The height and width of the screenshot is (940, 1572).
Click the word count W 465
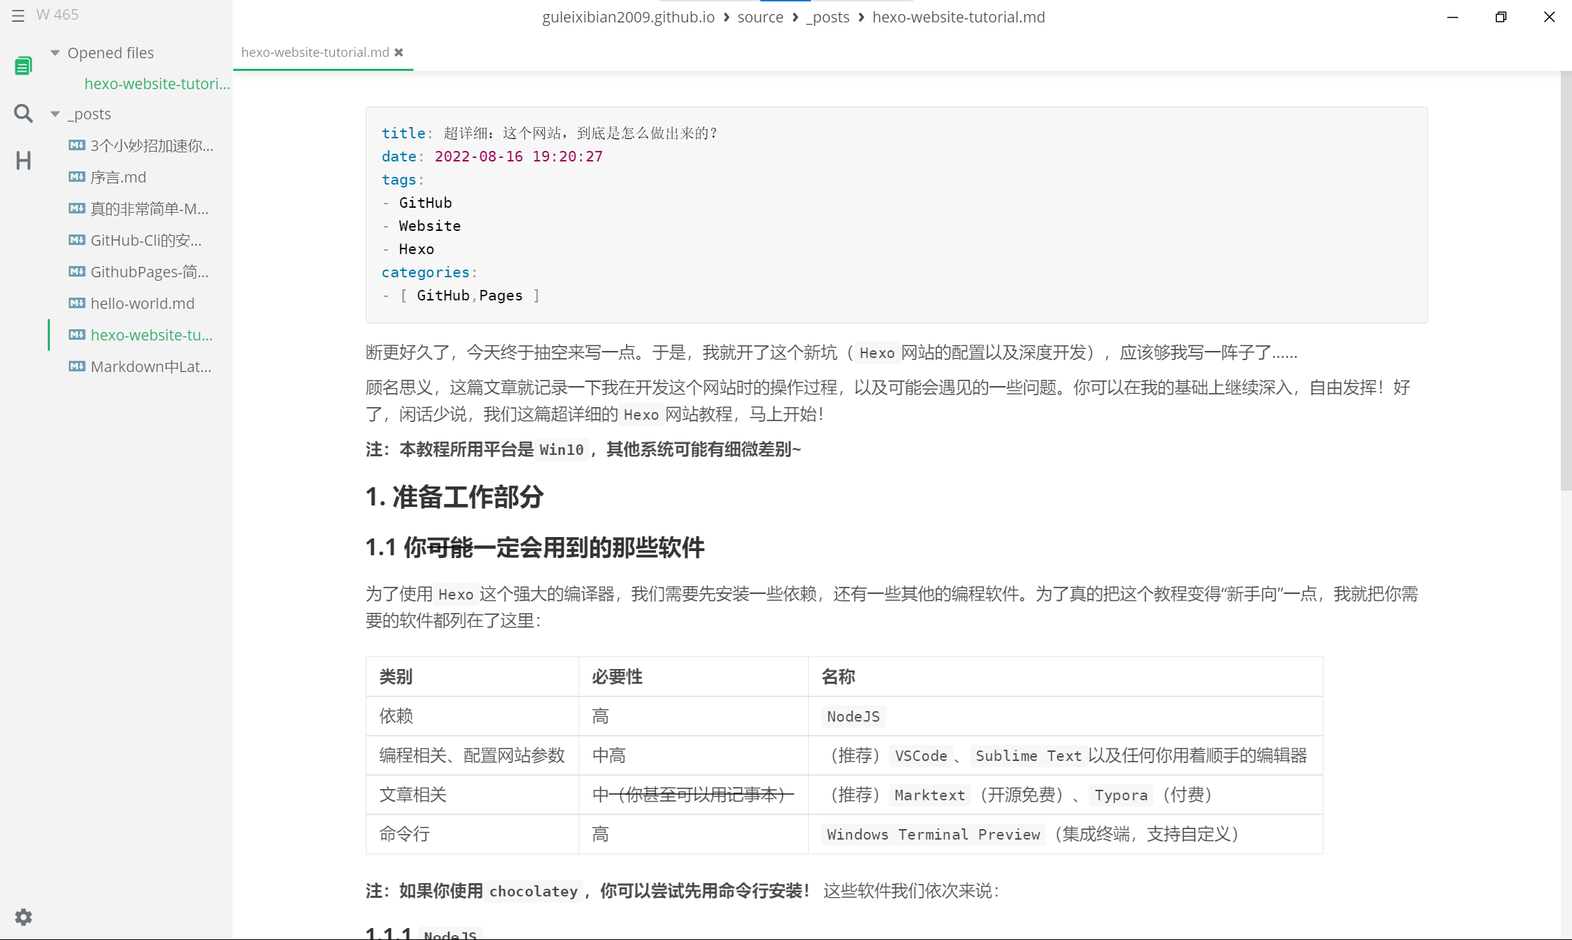click(57, 15)
